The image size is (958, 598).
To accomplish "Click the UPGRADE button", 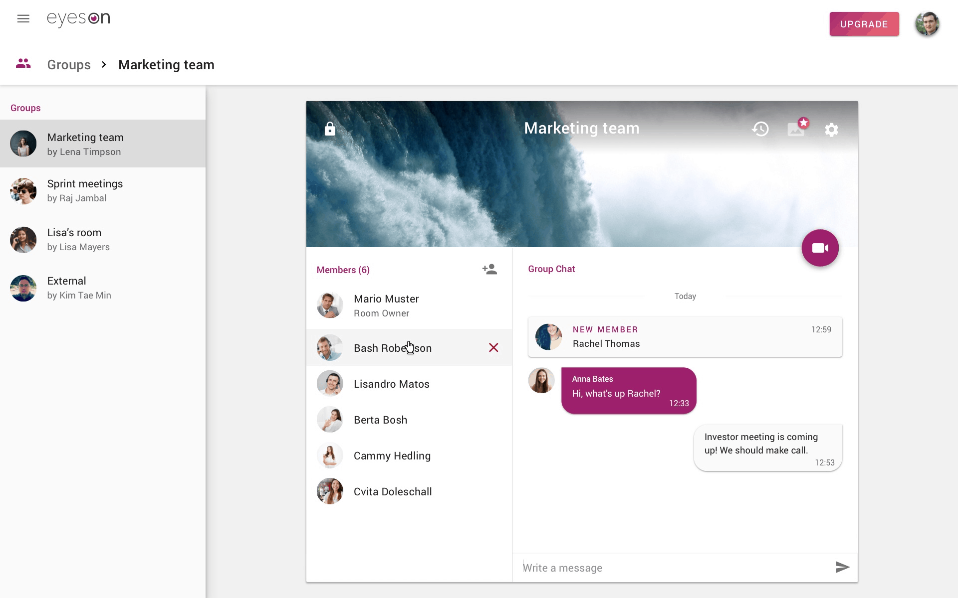I will (x=864, y=23).
